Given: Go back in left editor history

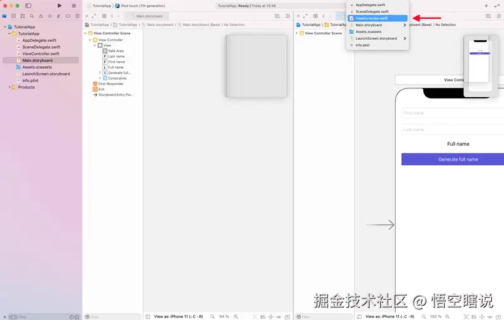Looking at the screenshot, I should pyautogui.click(x=112, y=16).
